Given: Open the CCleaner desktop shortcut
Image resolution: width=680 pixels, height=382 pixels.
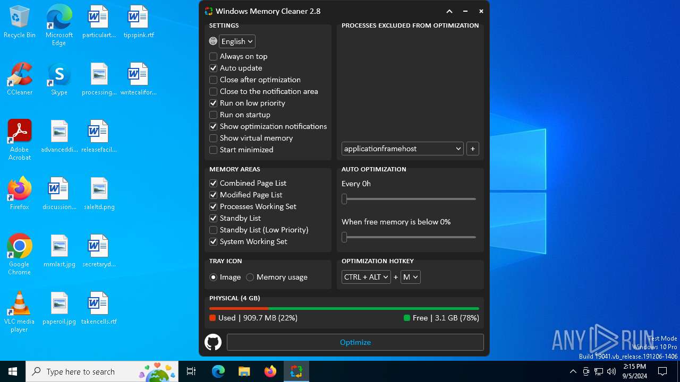Looking at the screenshot, I should [20, 79].
